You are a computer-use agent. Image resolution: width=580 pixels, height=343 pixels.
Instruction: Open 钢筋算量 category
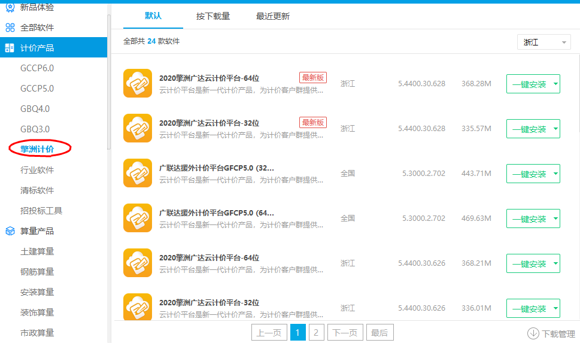37,272
